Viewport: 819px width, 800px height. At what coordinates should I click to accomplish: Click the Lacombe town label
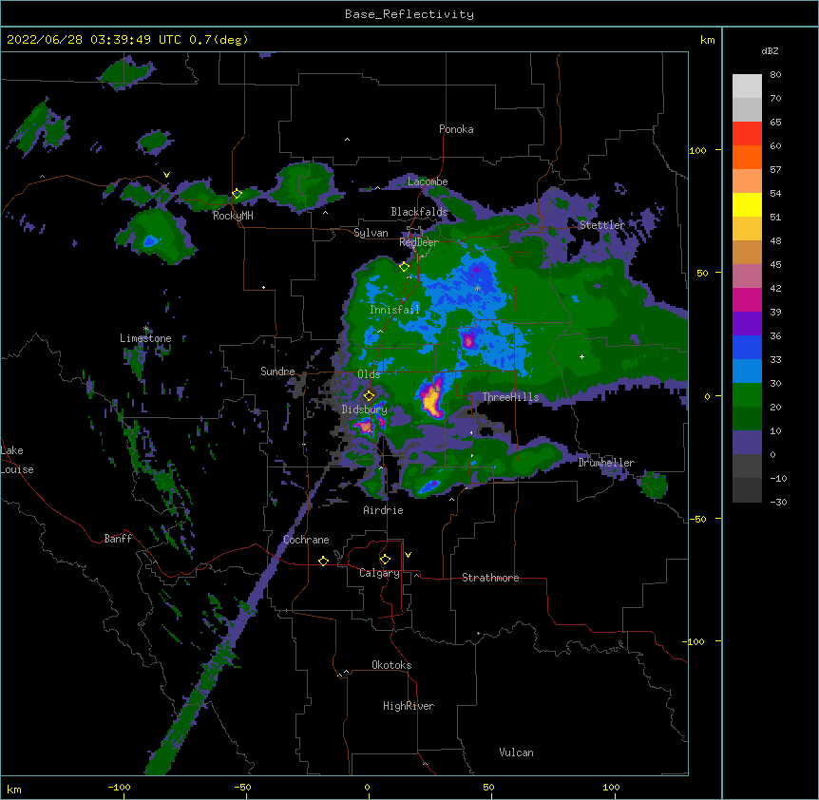point(428,181)
